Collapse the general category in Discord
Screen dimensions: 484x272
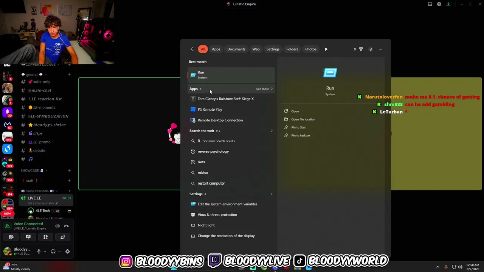coord(33,75)
